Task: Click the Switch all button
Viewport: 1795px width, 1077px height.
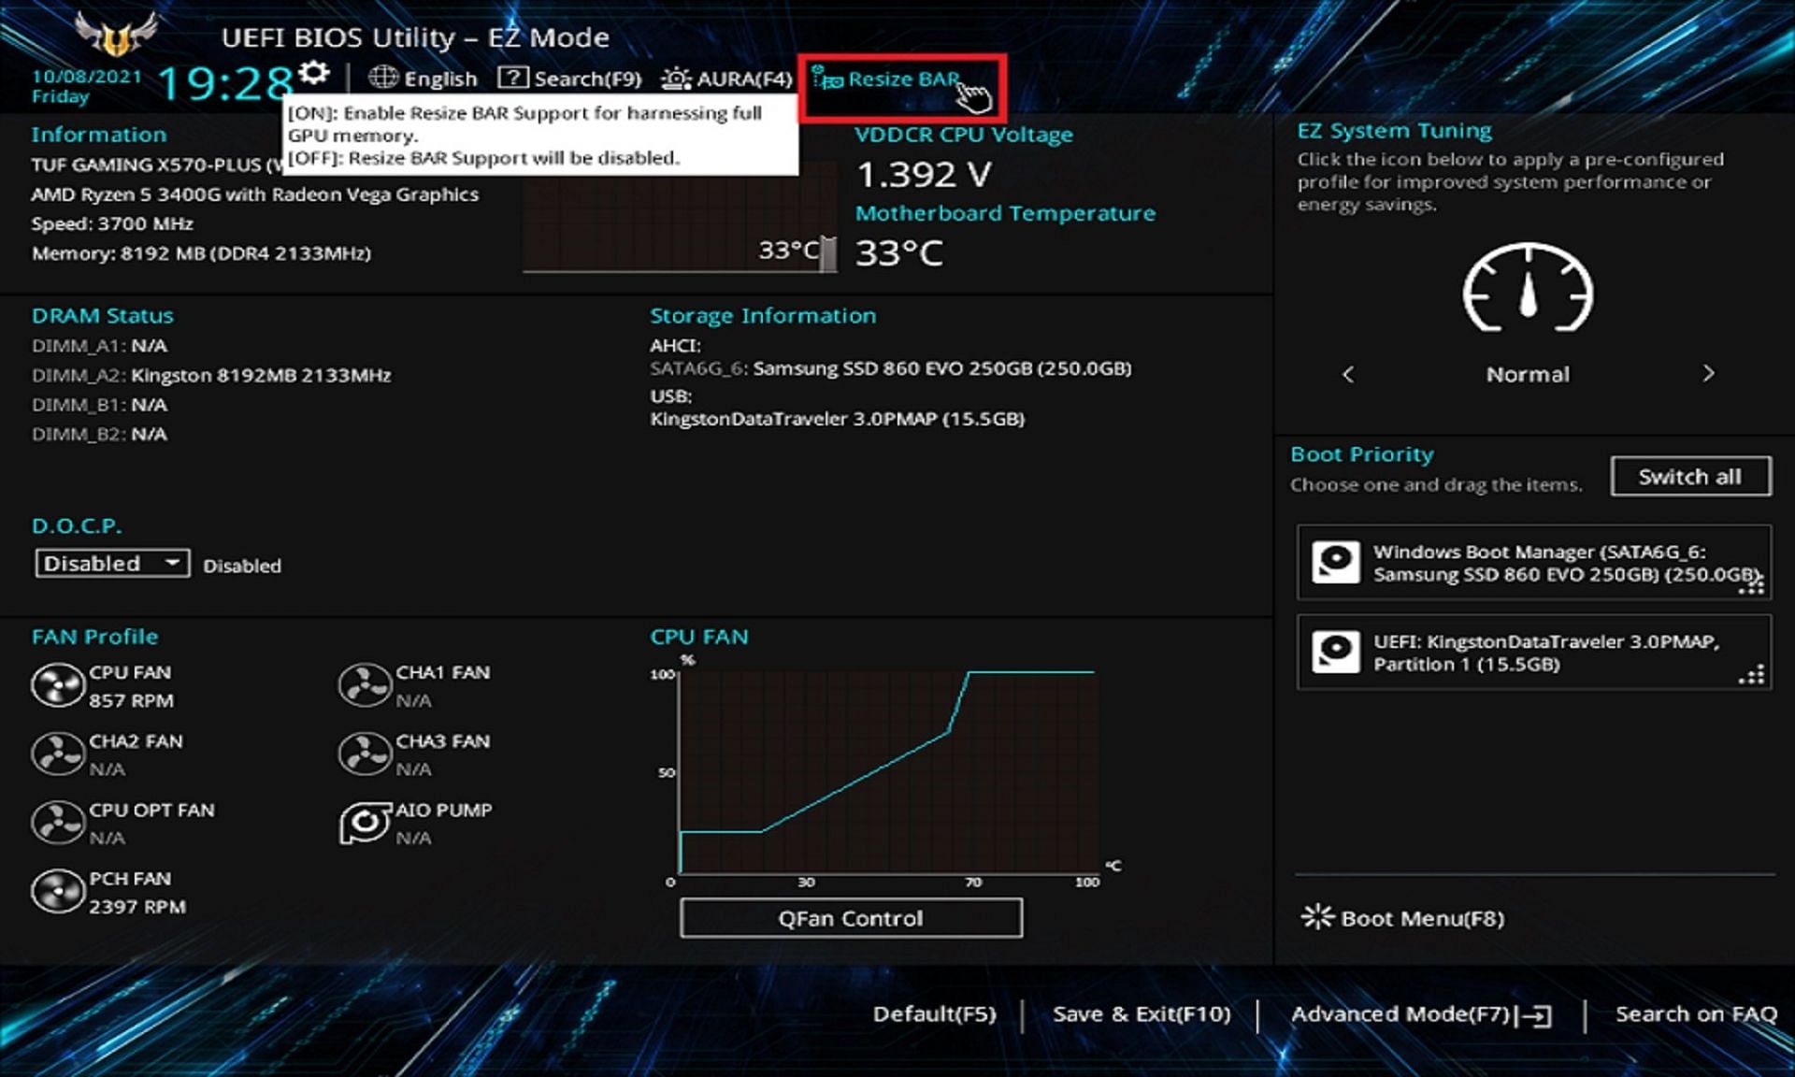Action: point(1689,477)
